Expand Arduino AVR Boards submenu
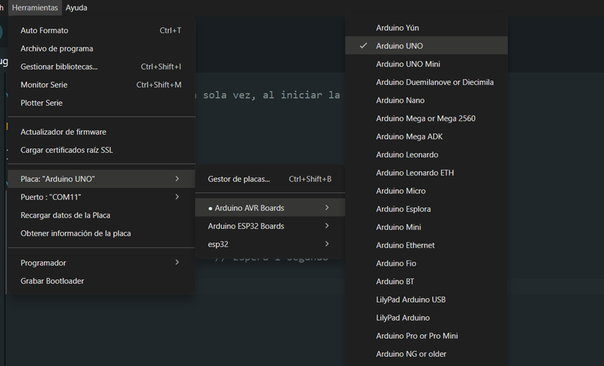 pyautogui.click(x=270, y=208)
